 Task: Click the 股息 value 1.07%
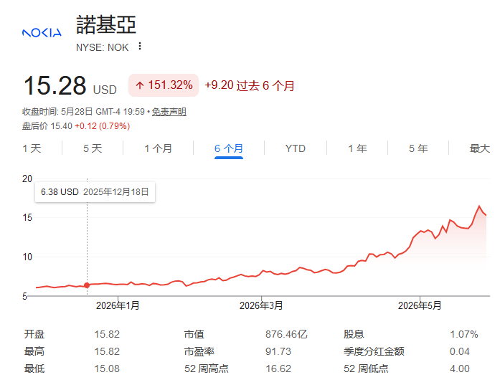coord(463,334)
